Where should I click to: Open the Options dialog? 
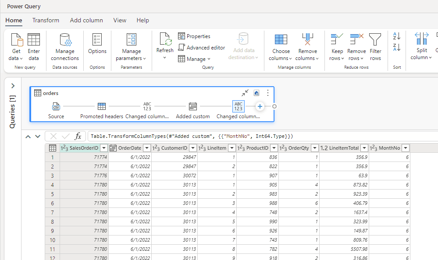[97, 44]
